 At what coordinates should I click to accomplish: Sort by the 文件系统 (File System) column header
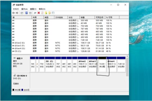click(x=61, y=17)
